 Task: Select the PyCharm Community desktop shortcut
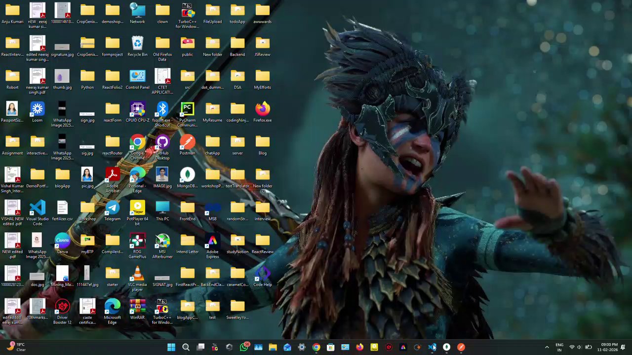pos(187,114)
